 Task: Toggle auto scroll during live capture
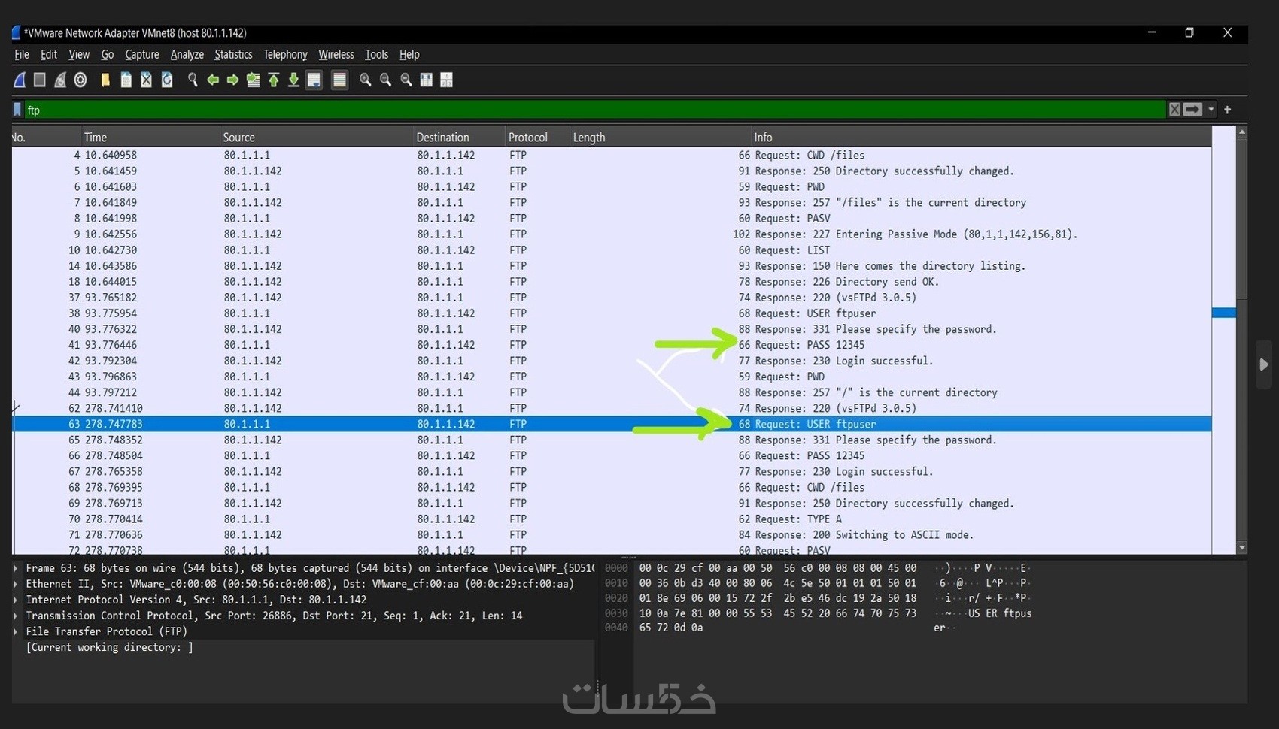(314, 80)
